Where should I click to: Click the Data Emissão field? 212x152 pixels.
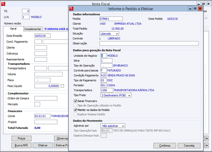pos(42,36)
